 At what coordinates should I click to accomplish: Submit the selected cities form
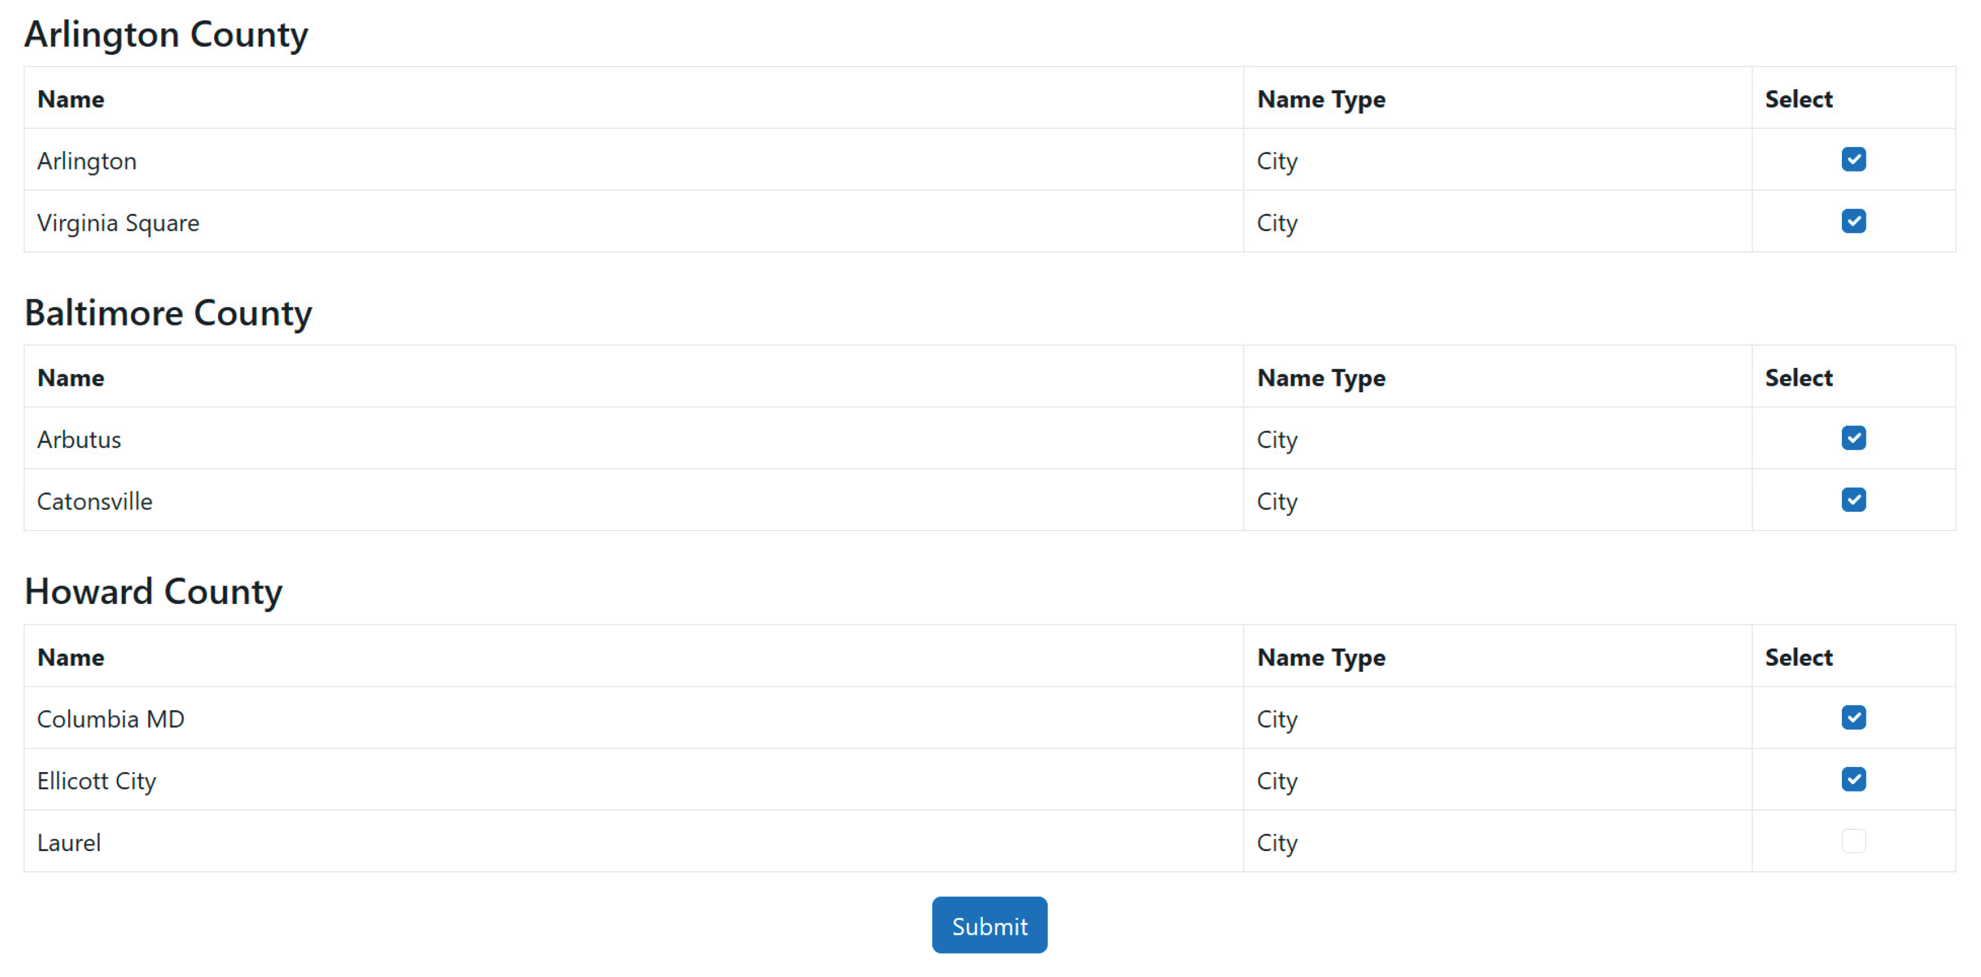[989, 925]
